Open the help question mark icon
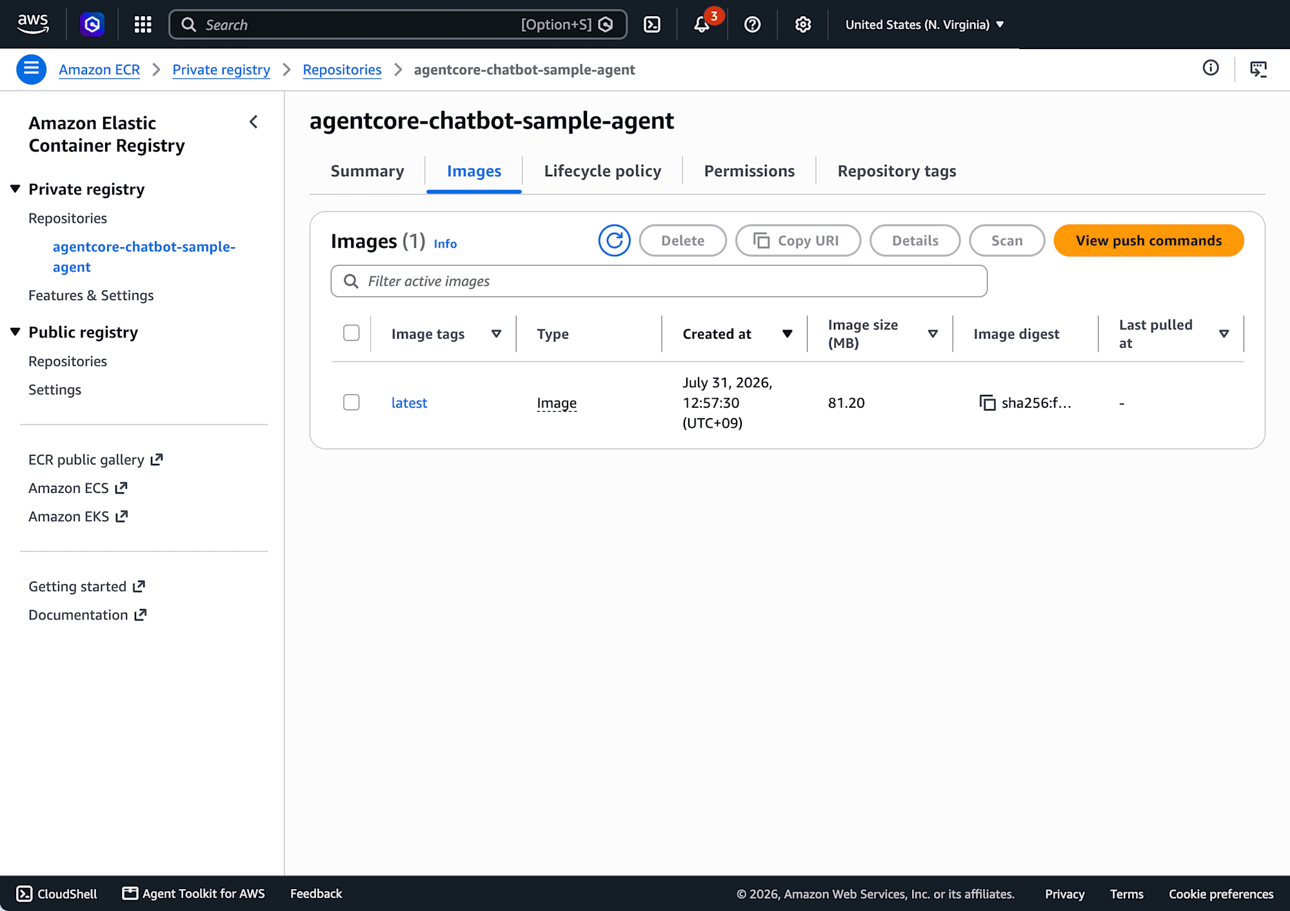This screenshot has width=1290, height=911. click(x=752, y=25)
